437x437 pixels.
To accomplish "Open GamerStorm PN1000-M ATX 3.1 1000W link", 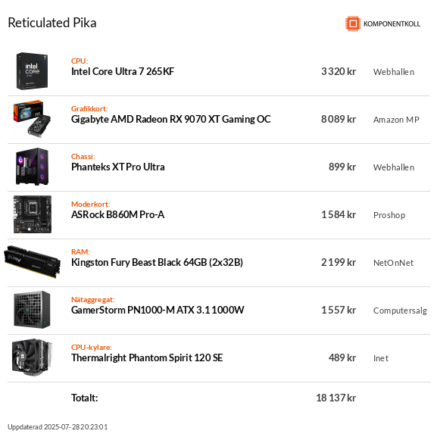I will coord(158,311).
